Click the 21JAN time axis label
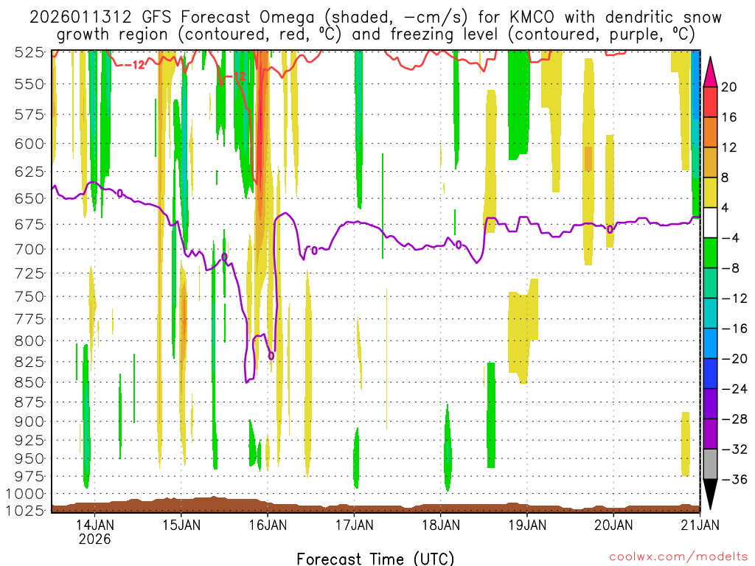The image size is (755, 566). pos(700,525)
